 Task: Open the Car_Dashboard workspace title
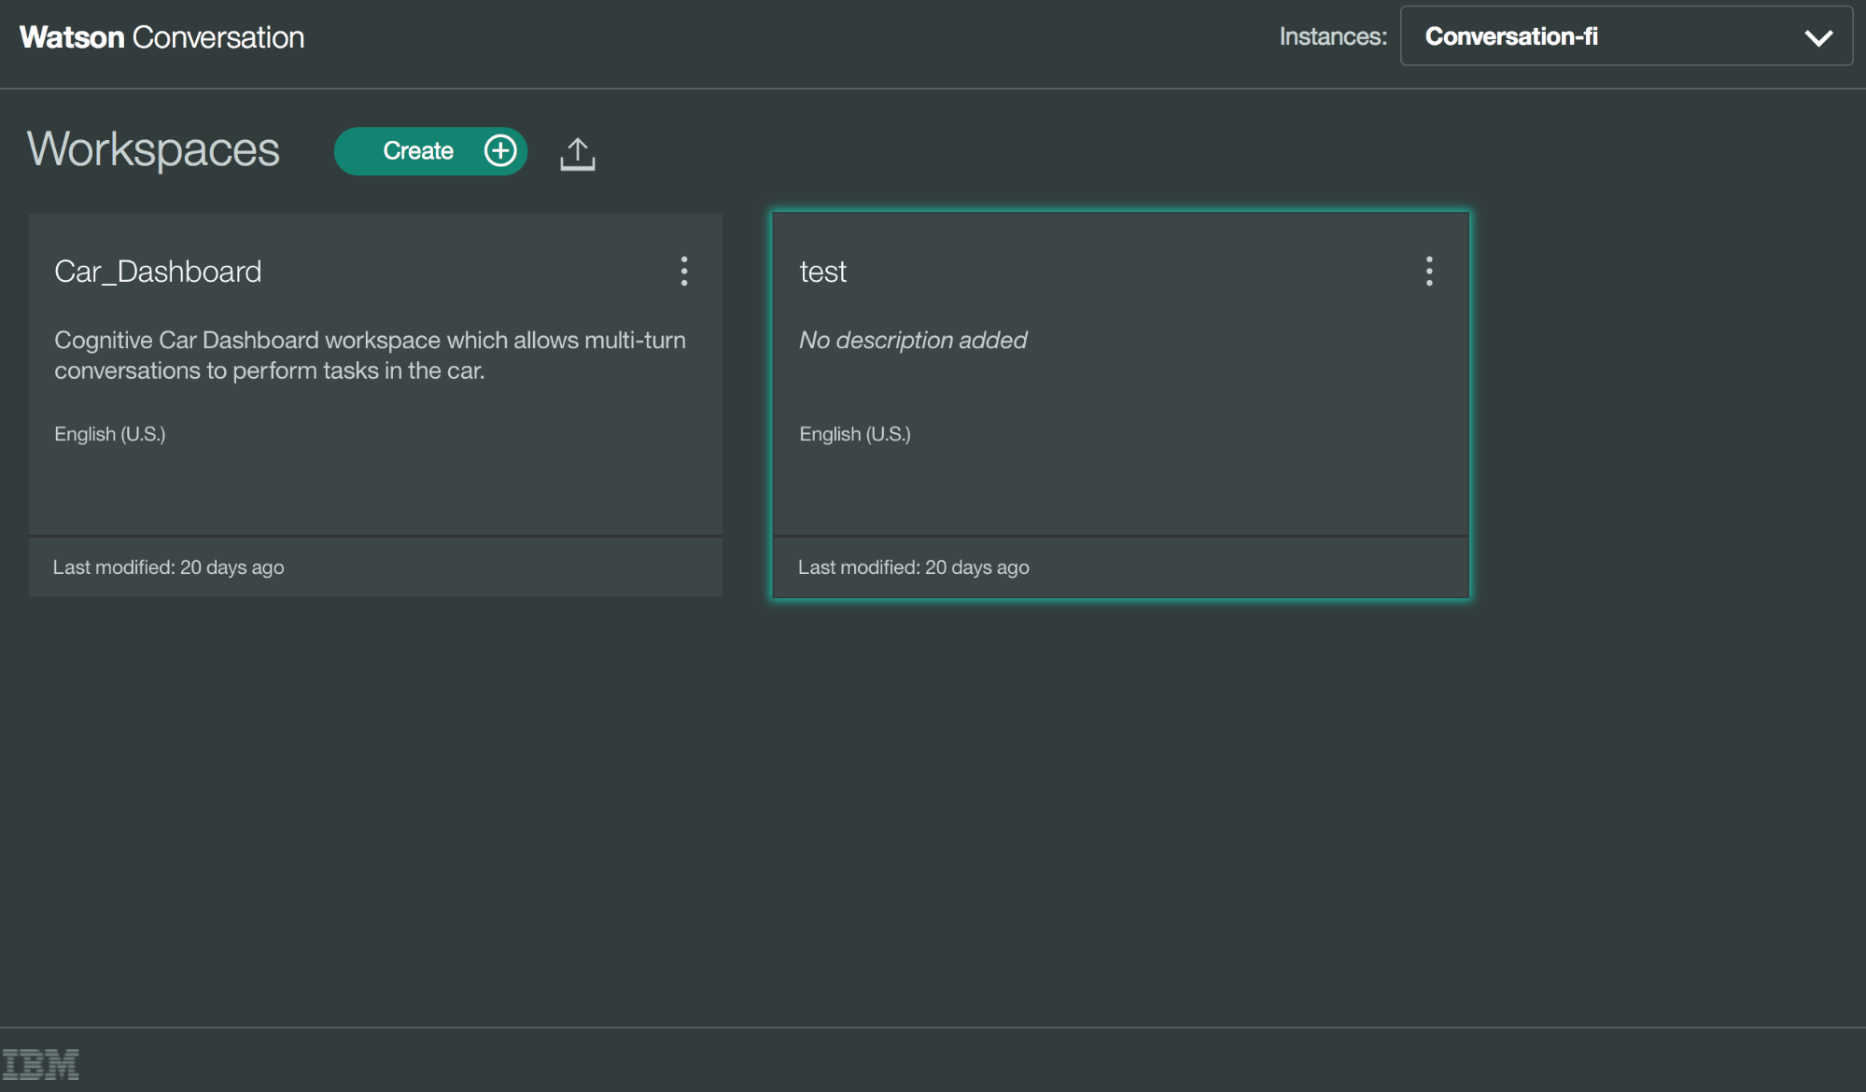coord(158,272)
